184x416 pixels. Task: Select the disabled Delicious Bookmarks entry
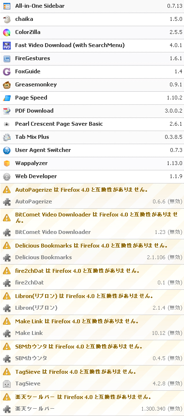point(92,257)
